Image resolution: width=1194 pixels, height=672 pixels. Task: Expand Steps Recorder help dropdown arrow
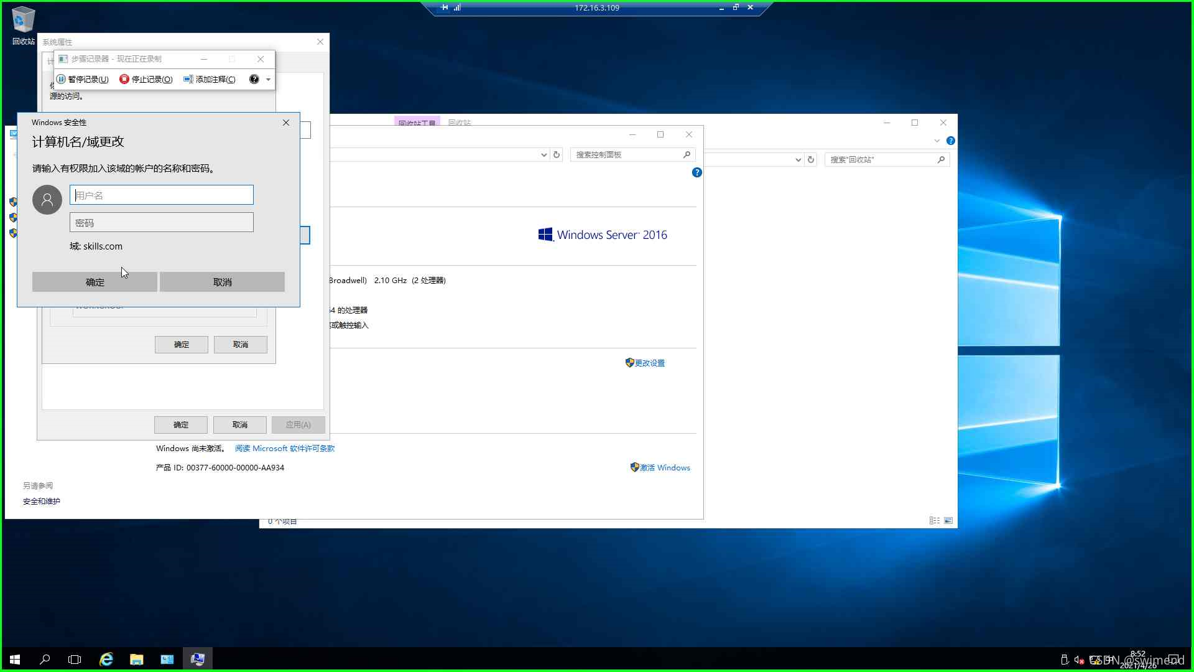(268, 80)
